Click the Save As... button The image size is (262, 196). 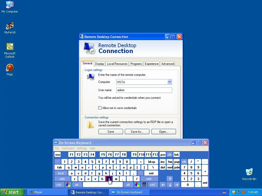pyautogui.click(x=137, y=131)
